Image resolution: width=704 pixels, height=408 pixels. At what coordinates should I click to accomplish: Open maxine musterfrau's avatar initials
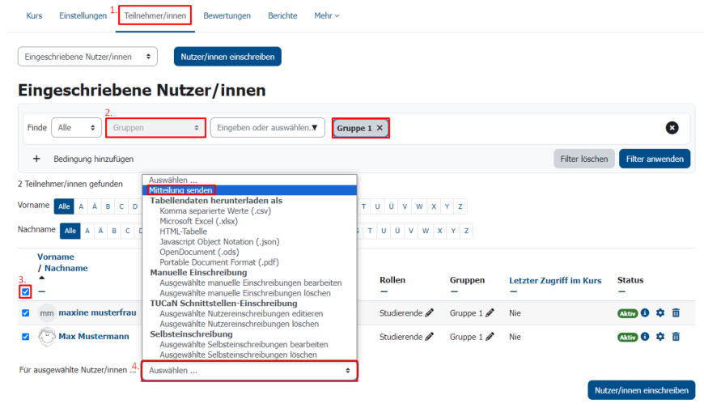[x=47, y=312]
